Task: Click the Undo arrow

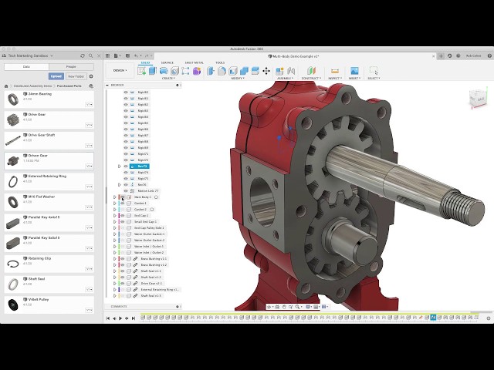Action: point(136,55)
